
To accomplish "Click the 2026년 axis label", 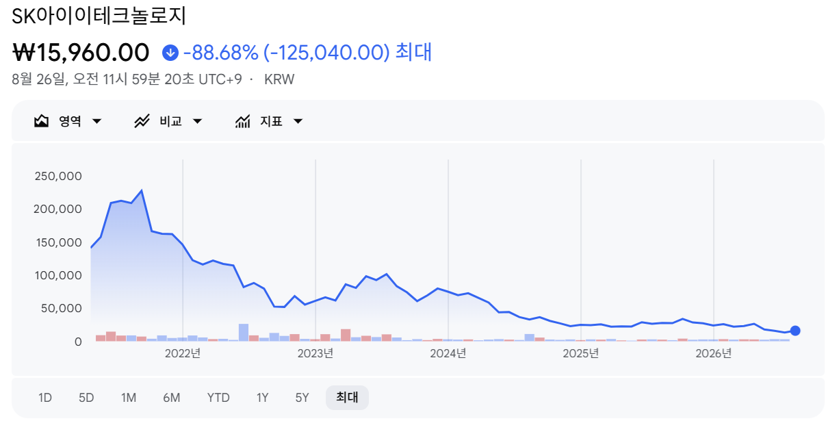I will [714, 353].
